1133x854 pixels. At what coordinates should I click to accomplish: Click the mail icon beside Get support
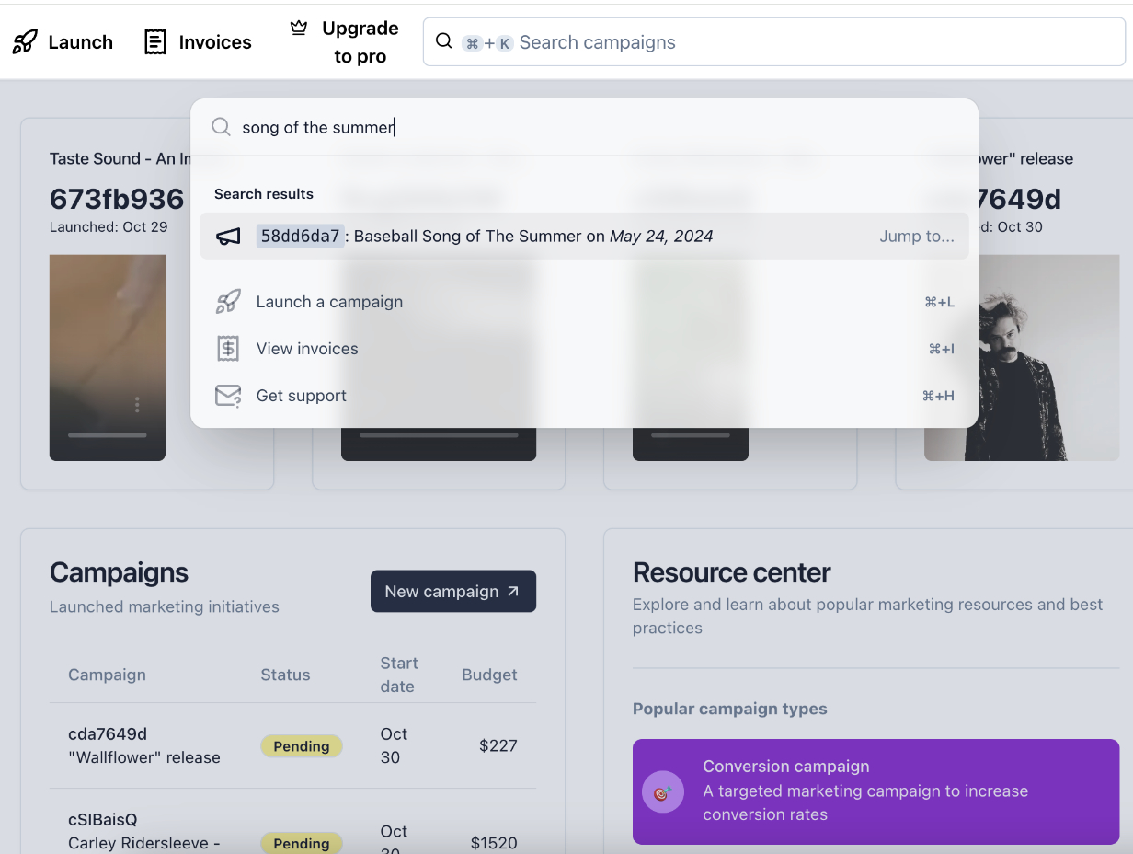[227, 395]
